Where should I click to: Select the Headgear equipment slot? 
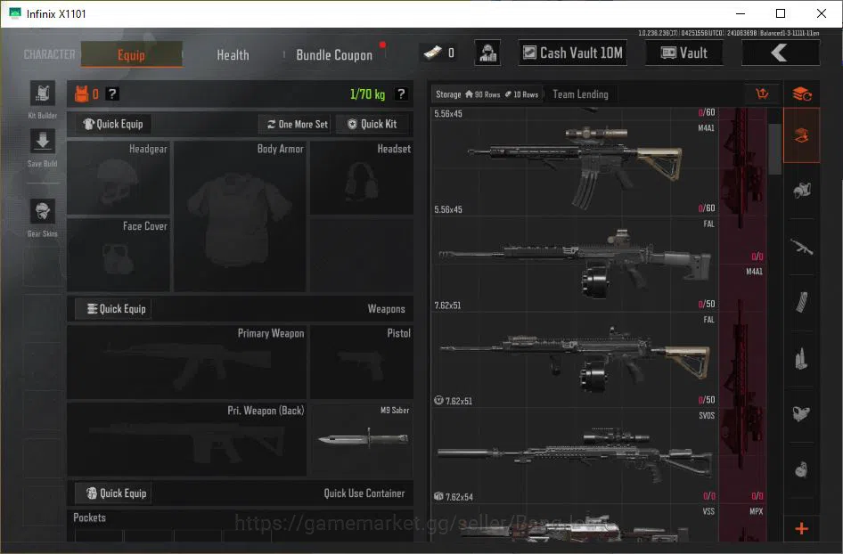119,178
